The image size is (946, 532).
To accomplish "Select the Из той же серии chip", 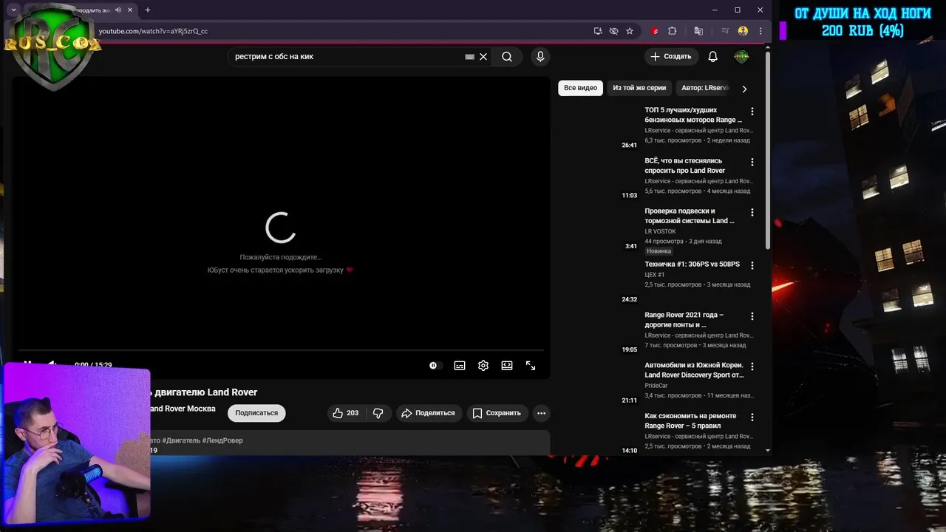I will (639, 88).
